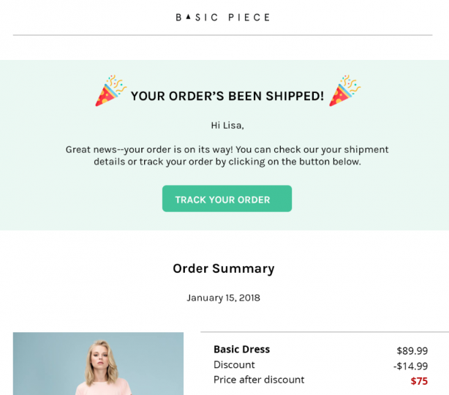This screenshot has height=395, width=449.
Task: Click the divider line under the logo
Action: pyautogui.click(x=223, y=35)
